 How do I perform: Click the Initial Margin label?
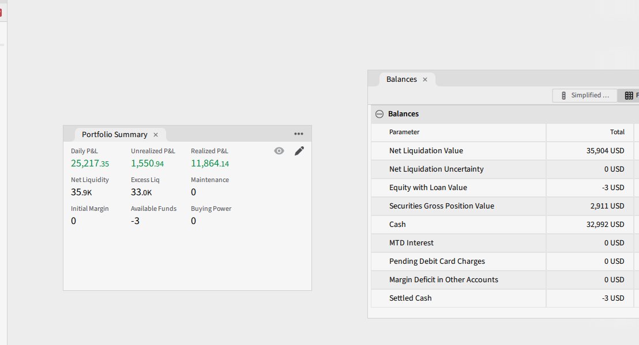(89, 208)
